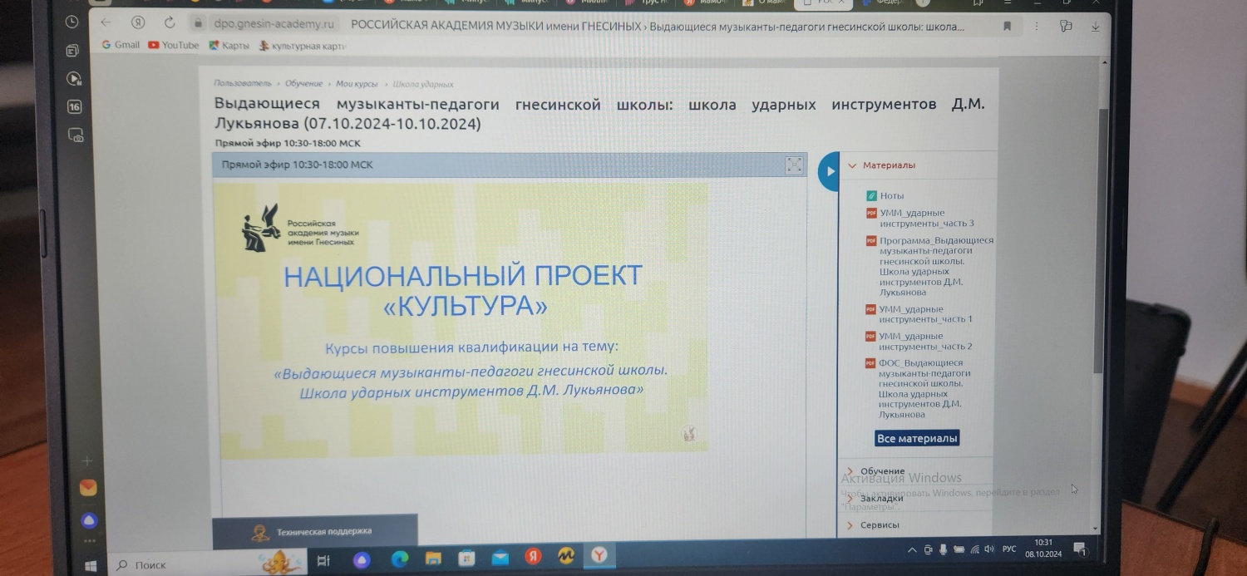The height and width of the screenshot is (576, 1247).
Task: Switch input language РУС
Action: click(x=1009, y=549)
